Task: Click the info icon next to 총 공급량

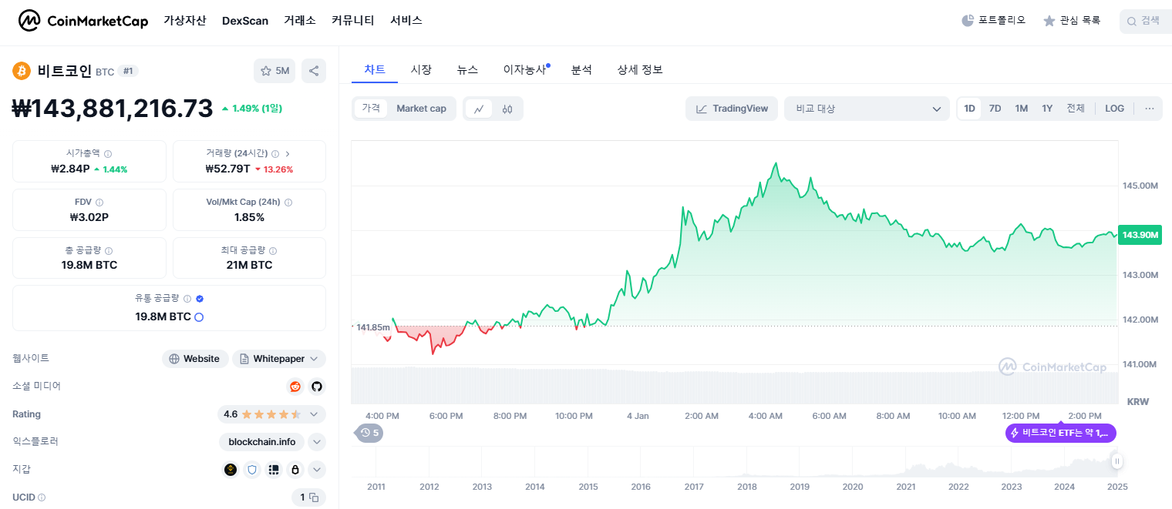Action: (109, 251)
